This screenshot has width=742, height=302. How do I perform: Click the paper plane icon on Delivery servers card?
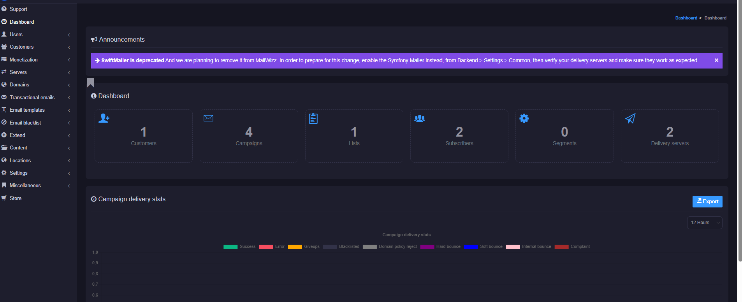630,118
